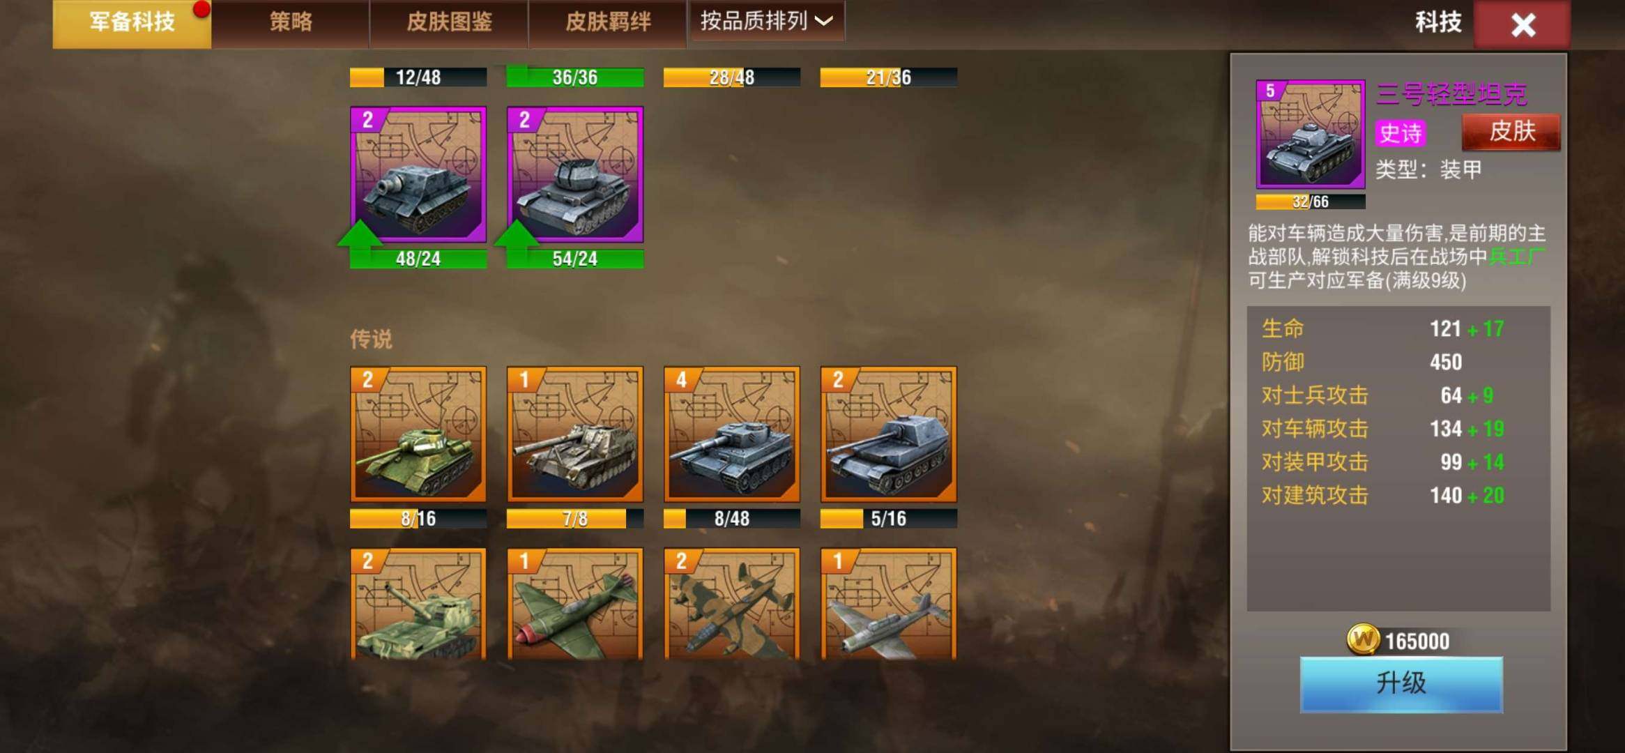Select the gray heavy tank card 5/16

(889, 434)
